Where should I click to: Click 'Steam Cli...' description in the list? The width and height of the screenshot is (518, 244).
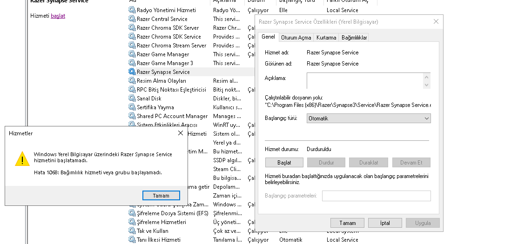click(227, 169)
